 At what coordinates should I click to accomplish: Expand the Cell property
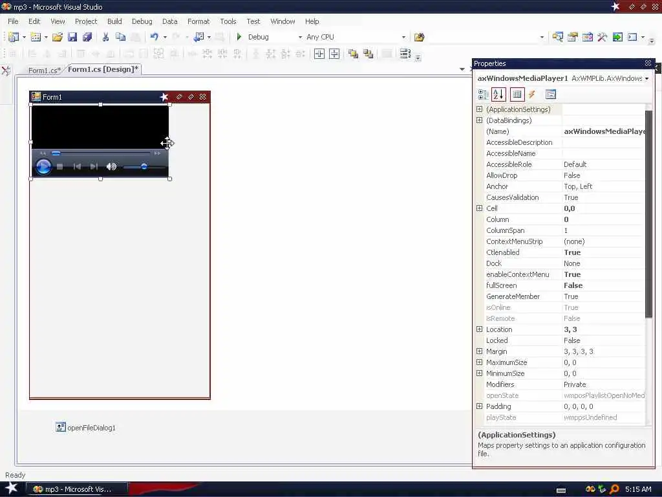click(x=479, y=208)
